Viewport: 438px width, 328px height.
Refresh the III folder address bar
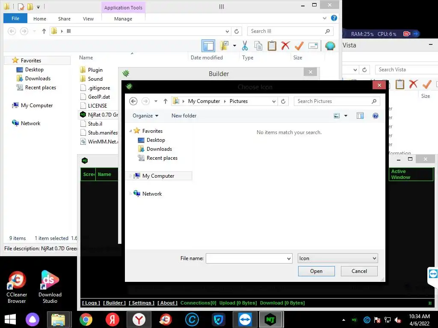point(237,31)
